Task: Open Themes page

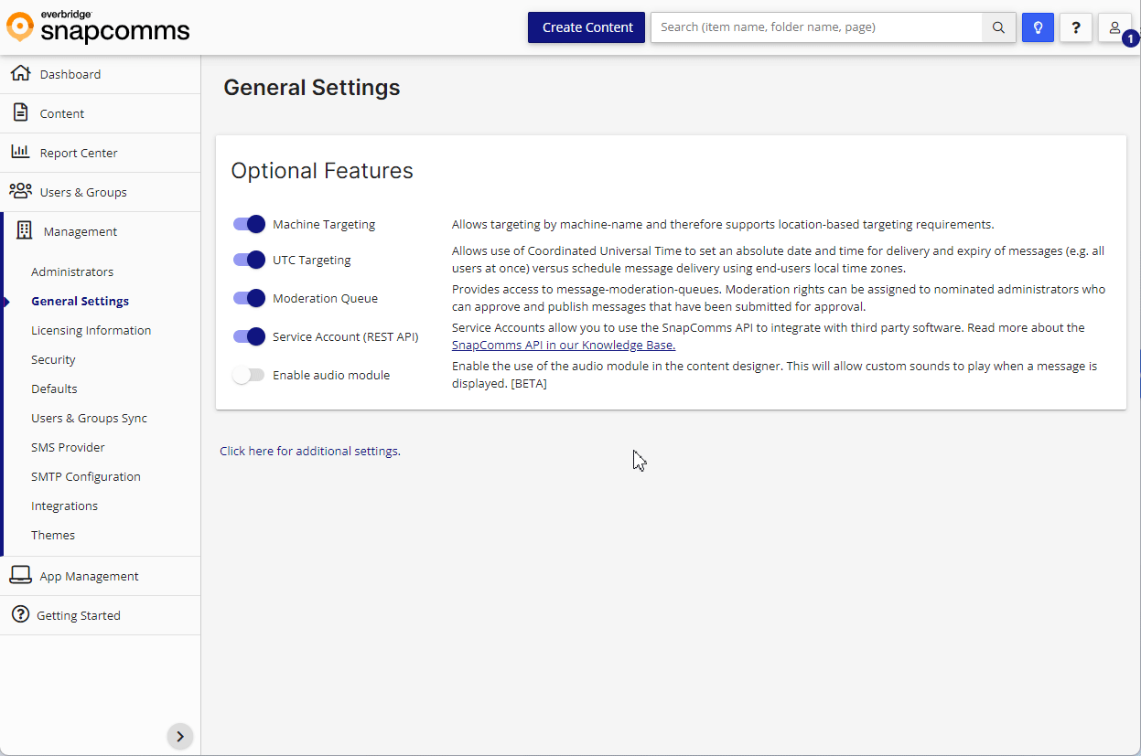Action: click(x=53, y=535)
